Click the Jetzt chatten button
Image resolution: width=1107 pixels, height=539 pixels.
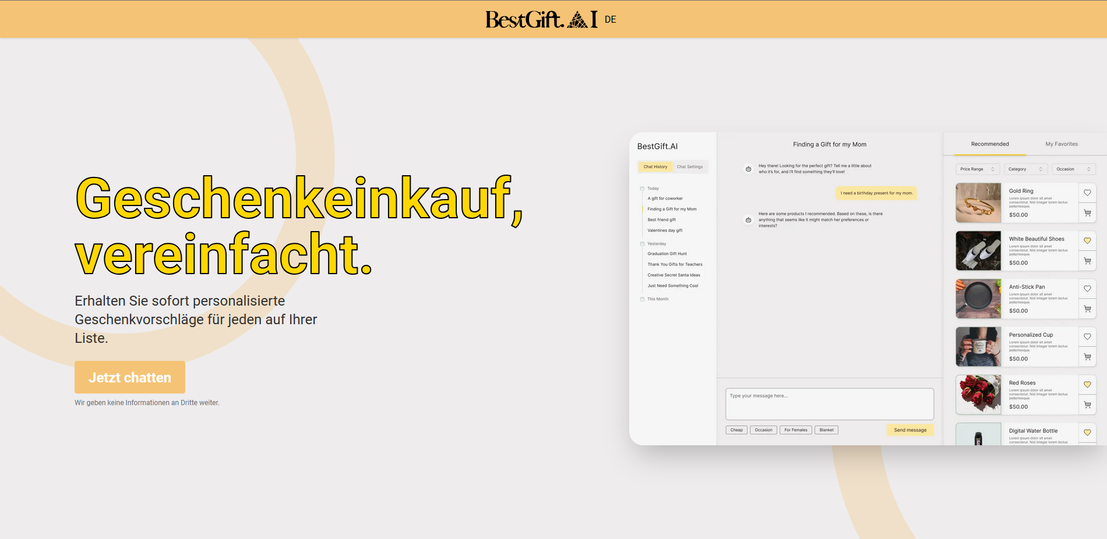130,377
